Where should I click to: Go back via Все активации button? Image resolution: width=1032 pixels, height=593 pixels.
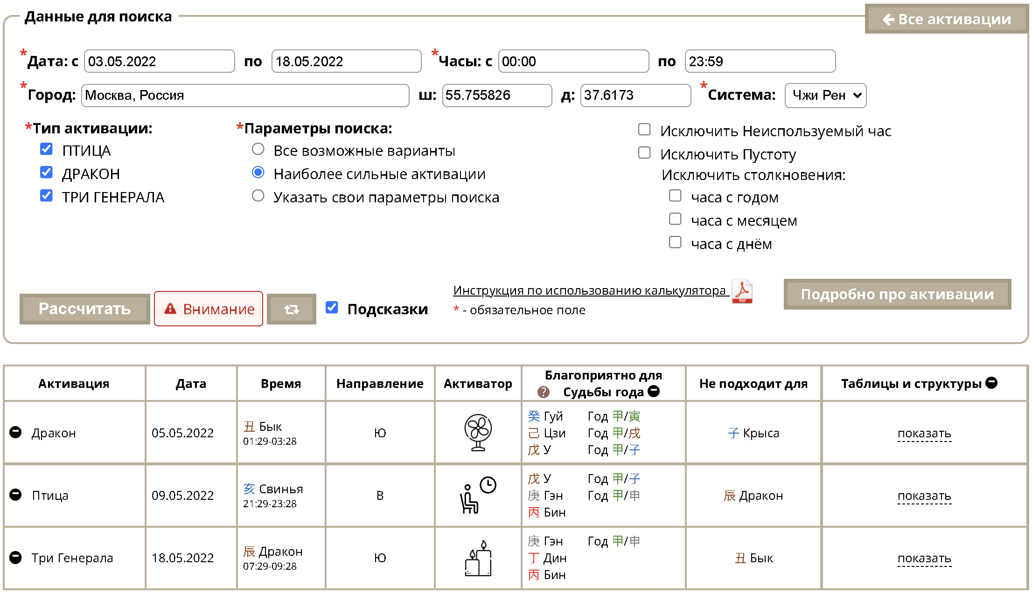coord(946,19)
